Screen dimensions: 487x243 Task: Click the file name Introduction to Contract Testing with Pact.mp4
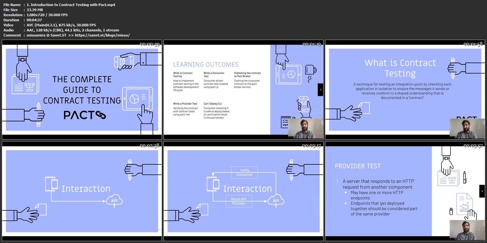pos(71,5)
